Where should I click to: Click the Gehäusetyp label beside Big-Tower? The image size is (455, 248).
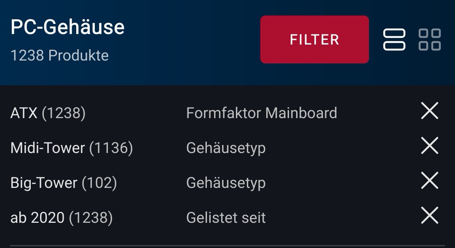[x=226, y=183]
